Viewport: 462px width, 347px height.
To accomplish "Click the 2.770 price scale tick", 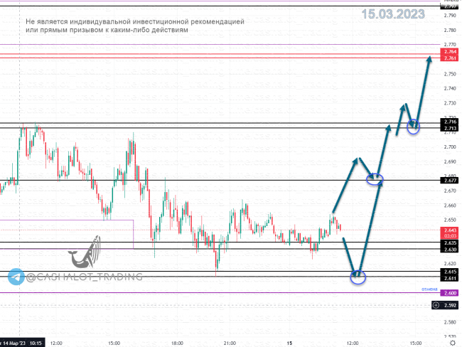I will click(x=450, y=45).
